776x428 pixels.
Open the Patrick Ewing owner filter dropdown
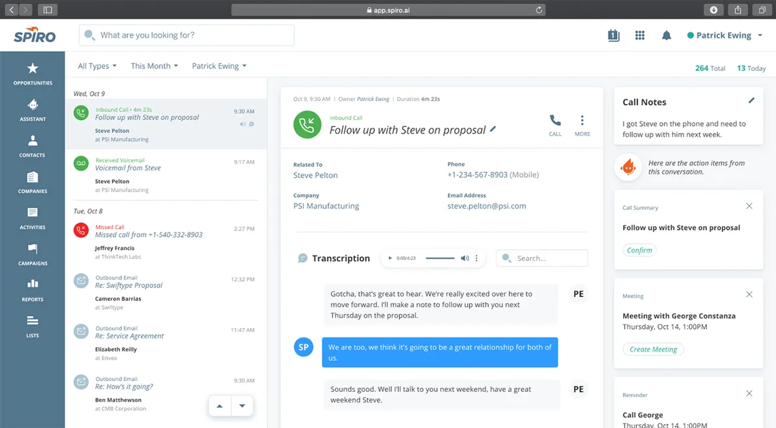[219, 66]
